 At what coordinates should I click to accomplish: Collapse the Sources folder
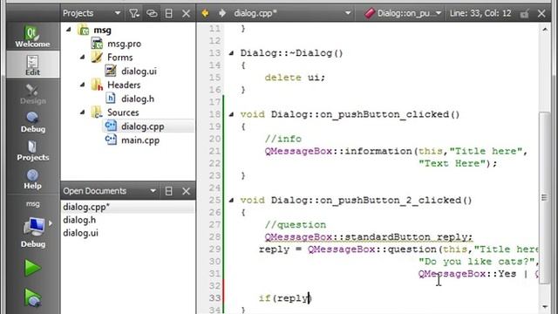pos(83,113)
